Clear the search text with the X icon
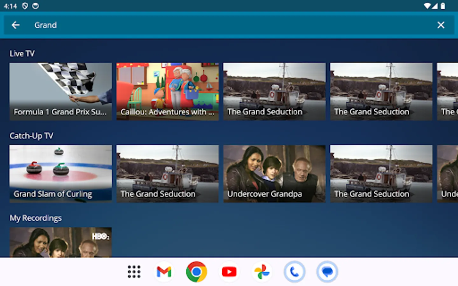Image resolution: width=458 pixels, height=286 pixels. pos(441,25)
